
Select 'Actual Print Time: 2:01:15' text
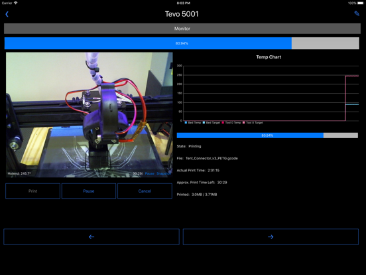(x=198, y=171)
